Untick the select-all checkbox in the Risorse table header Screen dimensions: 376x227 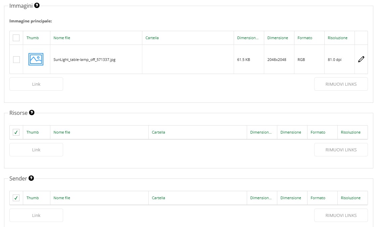(16, 132)
